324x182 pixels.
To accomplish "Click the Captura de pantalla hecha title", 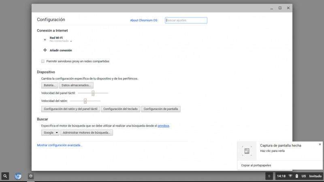I will pyautogui.click(x=281, y=146).
